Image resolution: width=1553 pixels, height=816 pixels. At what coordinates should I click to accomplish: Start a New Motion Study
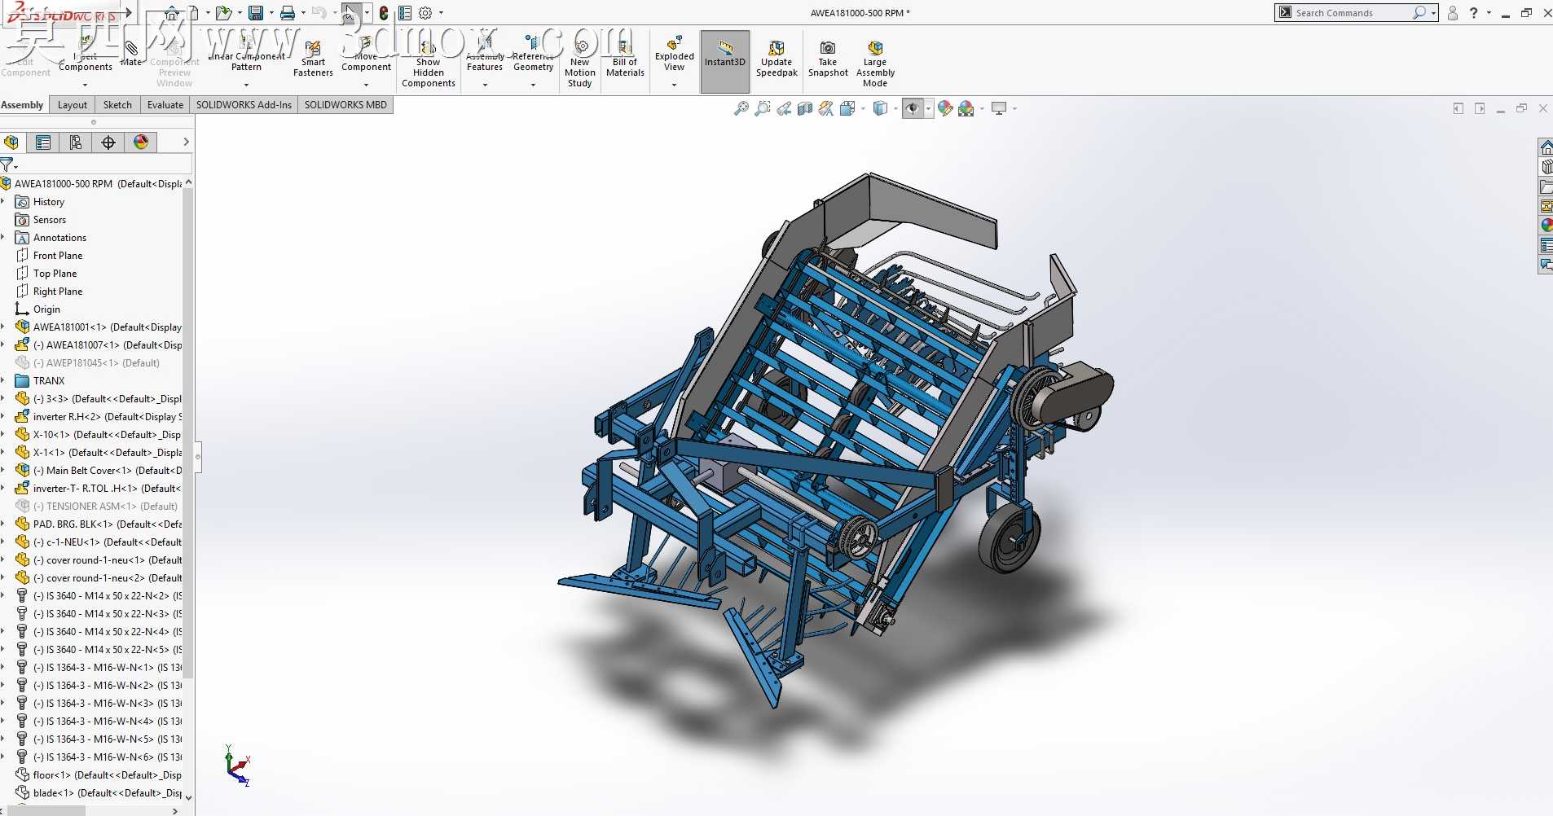[579, 63]
